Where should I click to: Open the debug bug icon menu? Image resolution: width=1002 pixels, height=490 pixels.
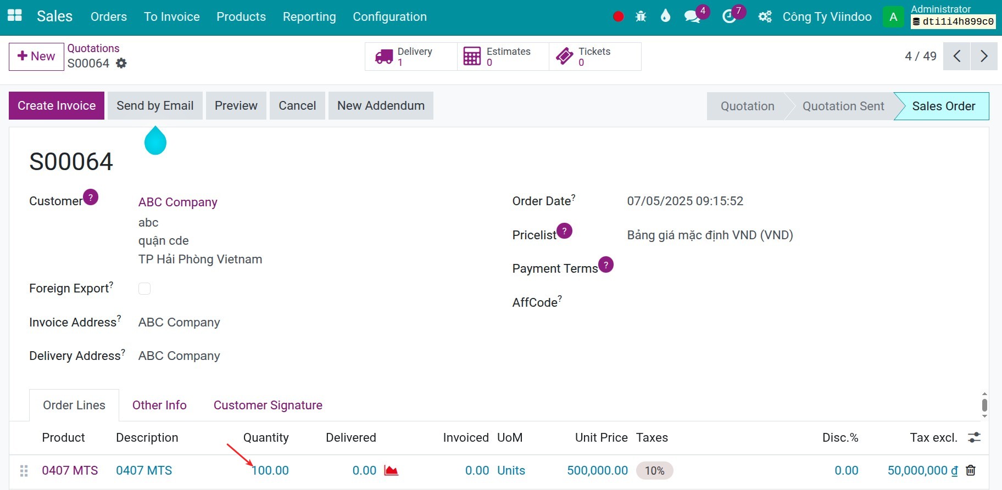[x=641, y=16]
